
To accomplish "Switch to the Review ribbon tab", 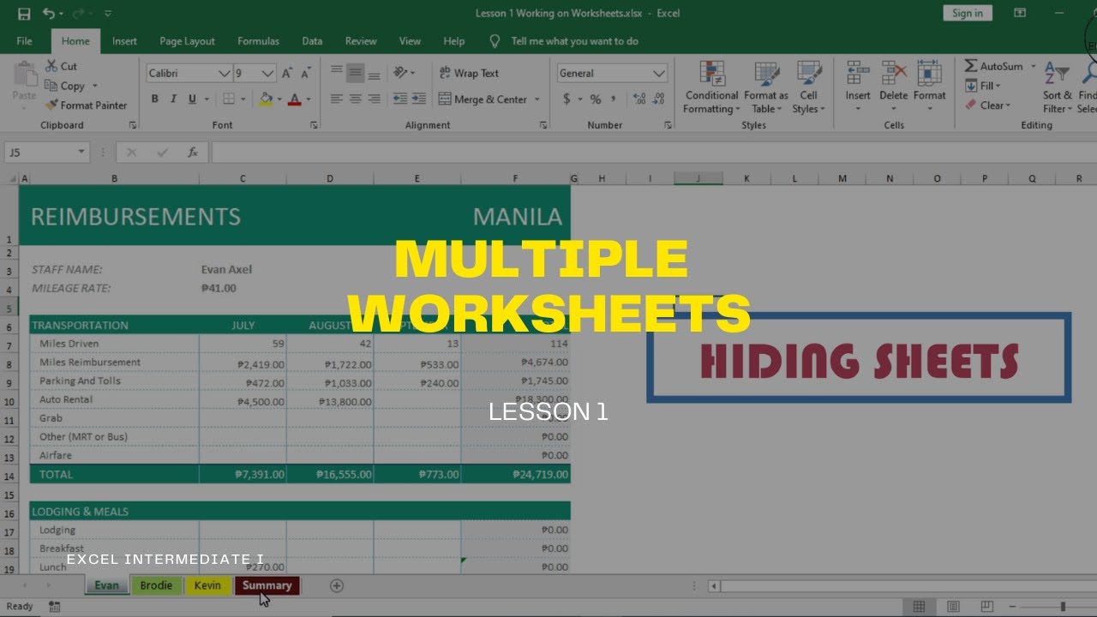I will point(361,41).
